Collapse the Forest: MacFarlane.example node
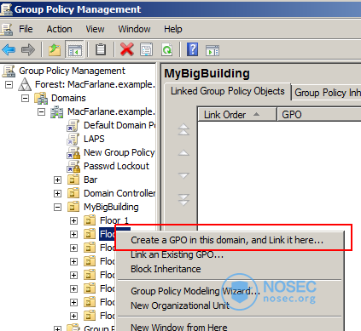This screenshot has height=331, width=361. [9, 84]
